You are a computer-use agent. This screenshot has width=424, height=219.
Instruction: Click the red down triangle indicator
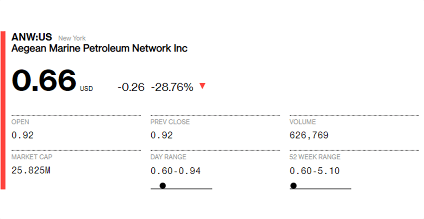[x=202, y=86]
